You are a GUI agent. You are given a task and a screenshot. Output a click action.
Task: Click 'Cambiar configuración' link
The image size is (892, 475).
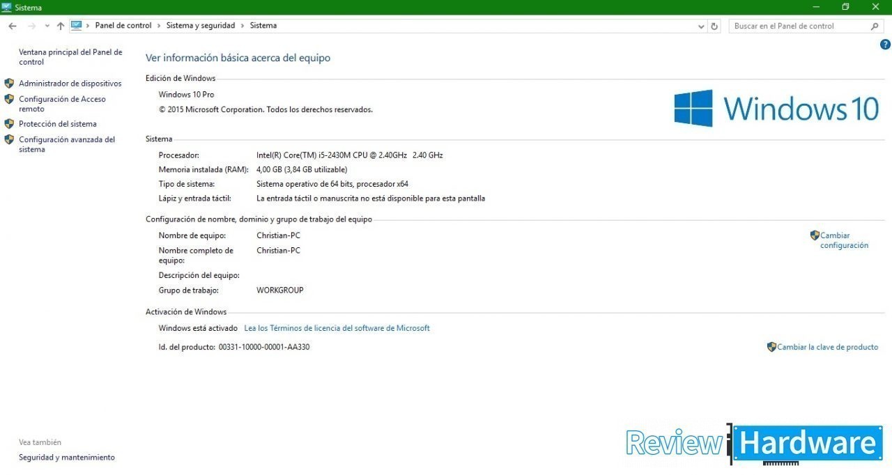pos(844,240)
